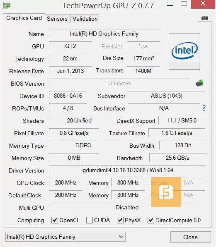The height and width of the screenshot is (247, 216).
Task: Maximize the GPU-Z window
Action: [x=184, y=4]
